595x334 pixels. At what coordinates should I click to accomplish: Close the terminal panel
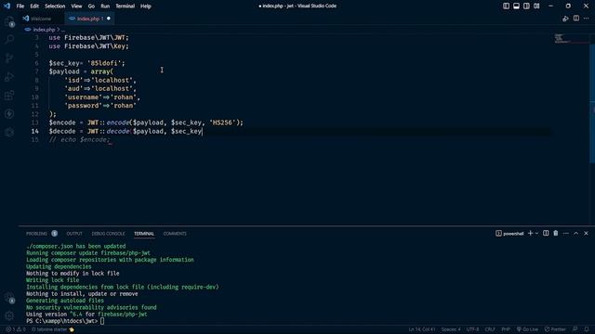[586, 233]
